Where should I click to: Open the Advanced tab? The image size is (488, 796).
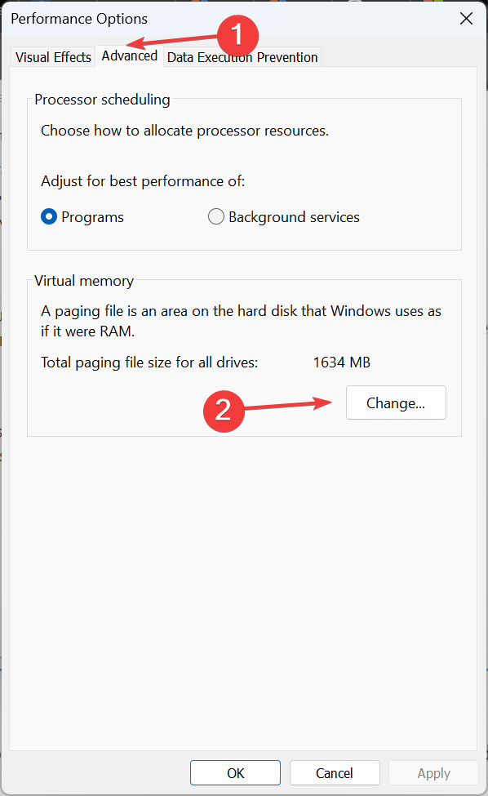tap(130, 56)
